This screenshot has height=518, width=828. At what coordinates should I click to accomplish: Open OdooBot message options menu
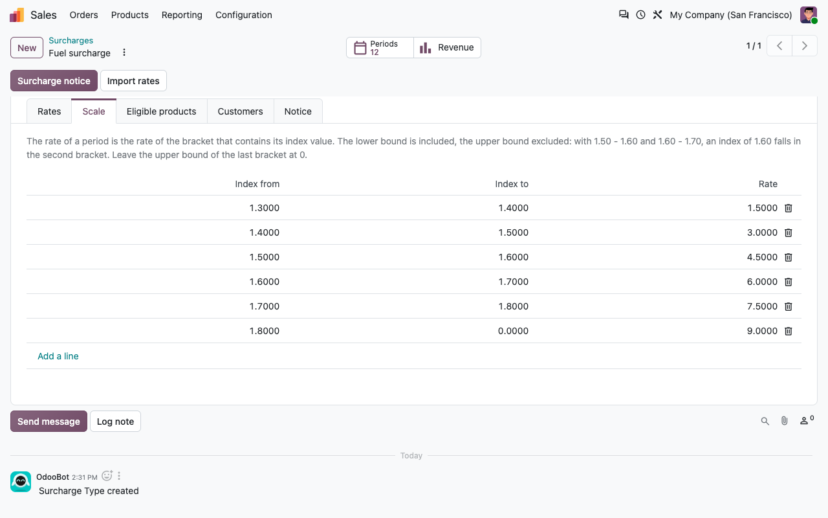(x=119, y=476)
